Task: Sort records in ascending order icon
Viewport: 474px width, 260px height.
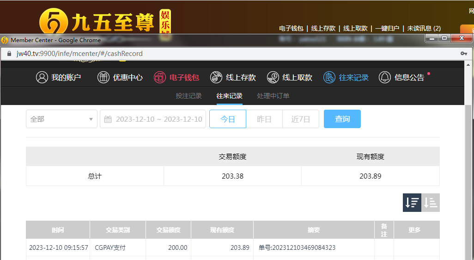Action: tap(431, 203)
